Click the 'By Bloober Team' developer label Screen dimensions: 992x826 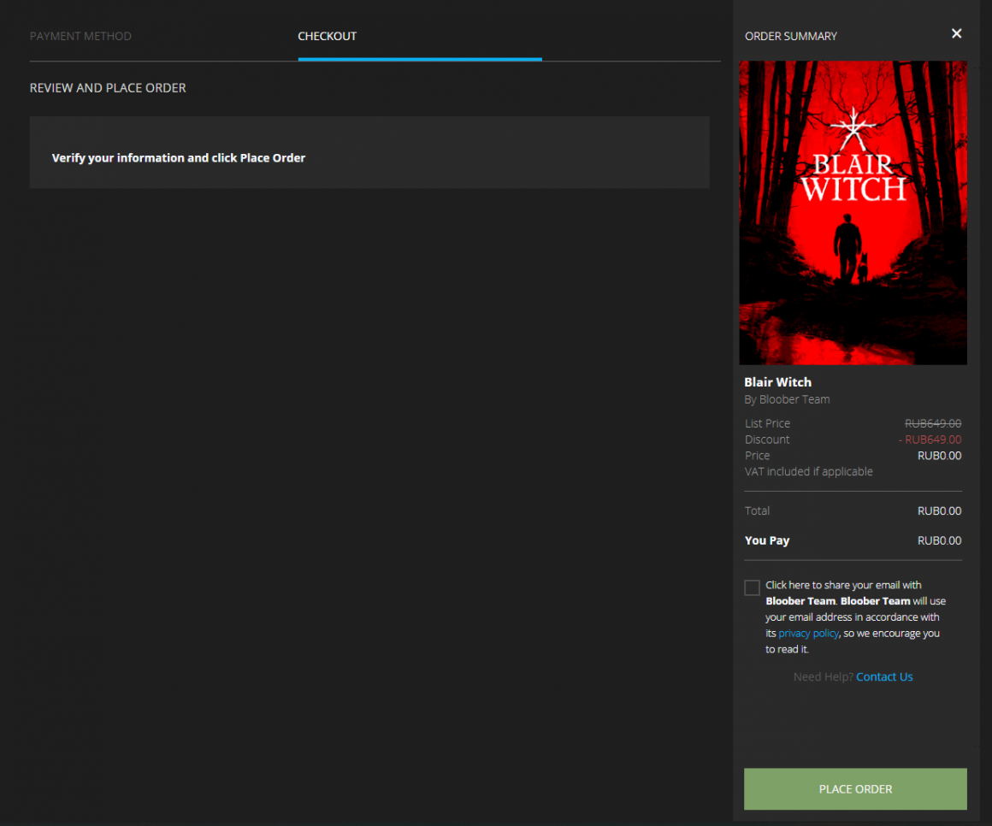click(x=787, y=399)
